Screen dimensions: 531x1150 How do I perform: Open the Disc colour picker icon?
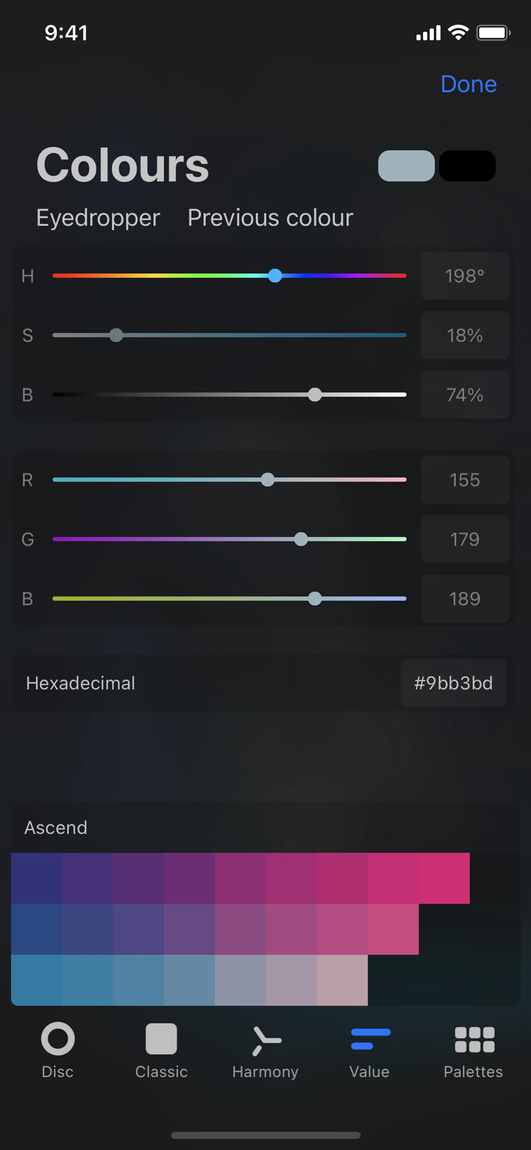[58, 1039]
